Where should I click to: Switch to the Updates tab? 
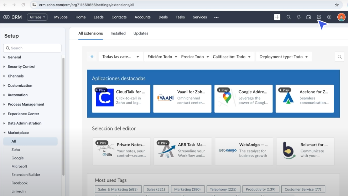(x=141, y=33)
